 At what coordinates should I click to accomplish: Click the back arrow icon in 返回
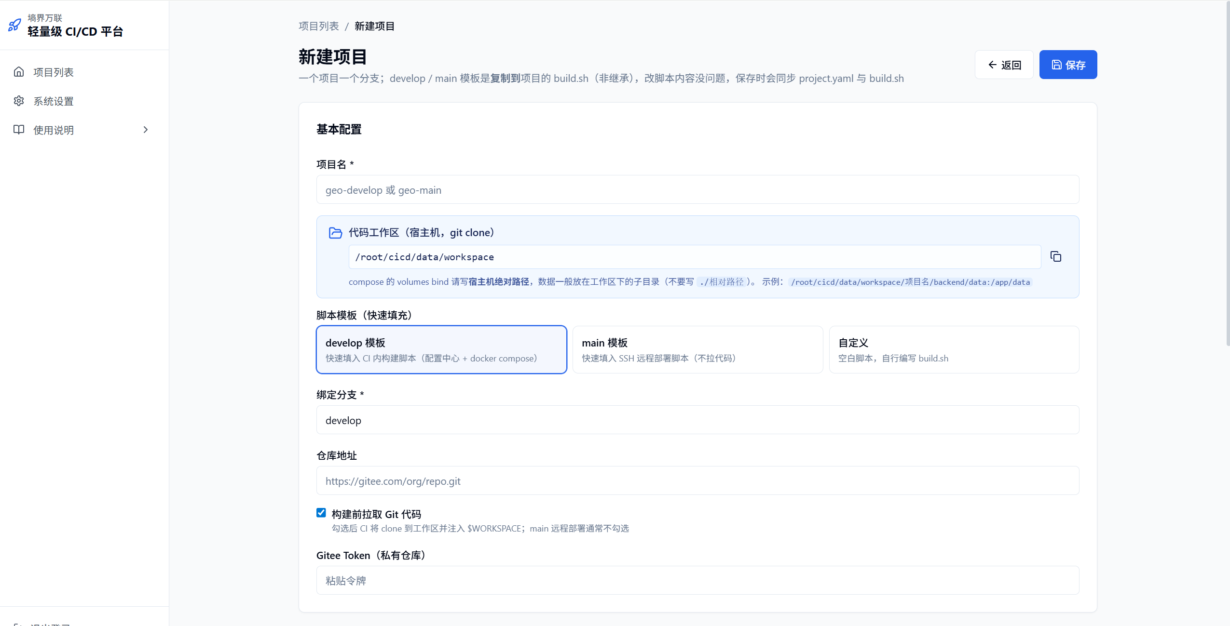[993, 65]
